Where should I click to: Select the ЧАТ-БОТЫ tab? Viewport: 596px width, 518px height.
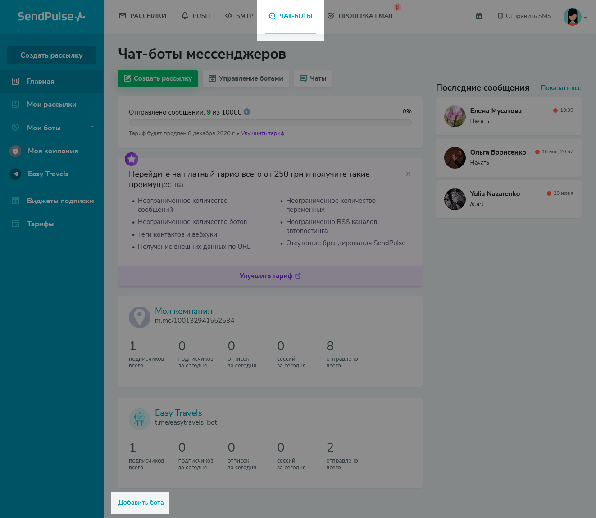[291, 16]
